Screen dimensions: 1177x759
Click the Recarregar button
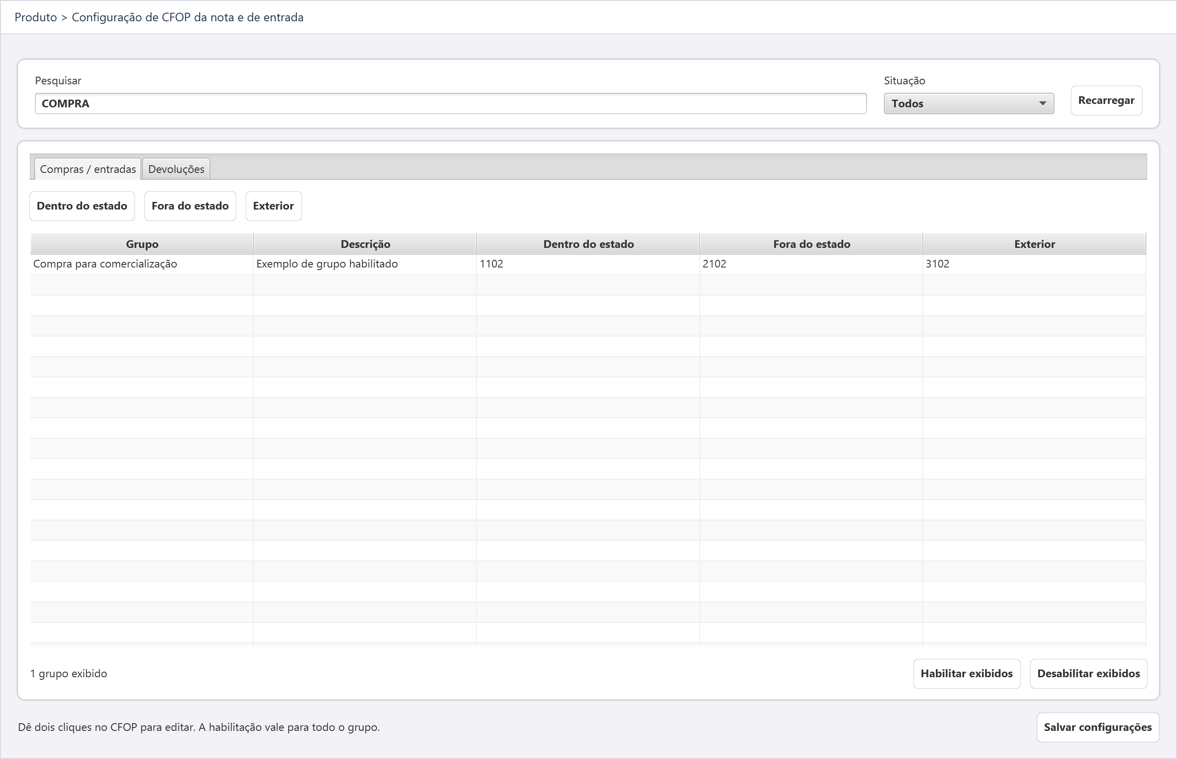pyautogui.click(x=1106, y=101)
